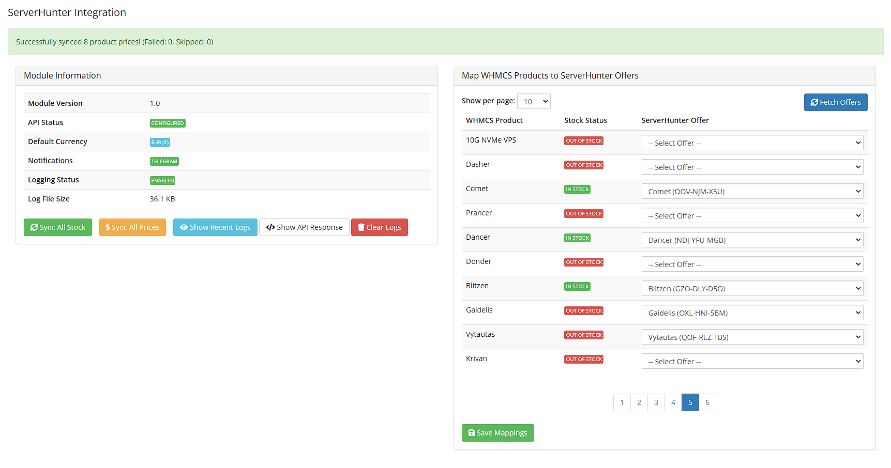This screenshot has height=468, width=891.
Task: Click the Sync All Stock button
Action: (58, 227)
